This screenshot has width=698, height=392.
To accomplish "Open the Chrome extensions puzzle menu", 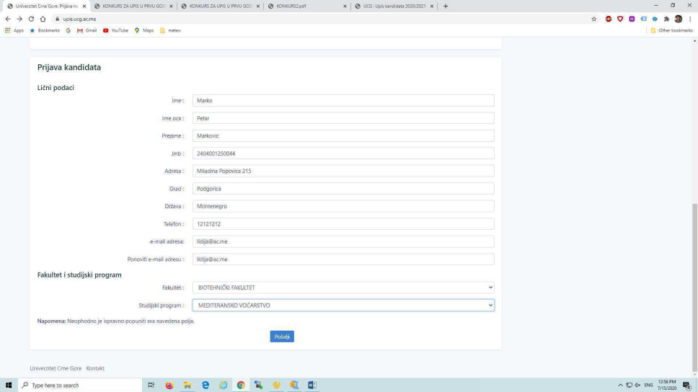I will coord(666,19).
